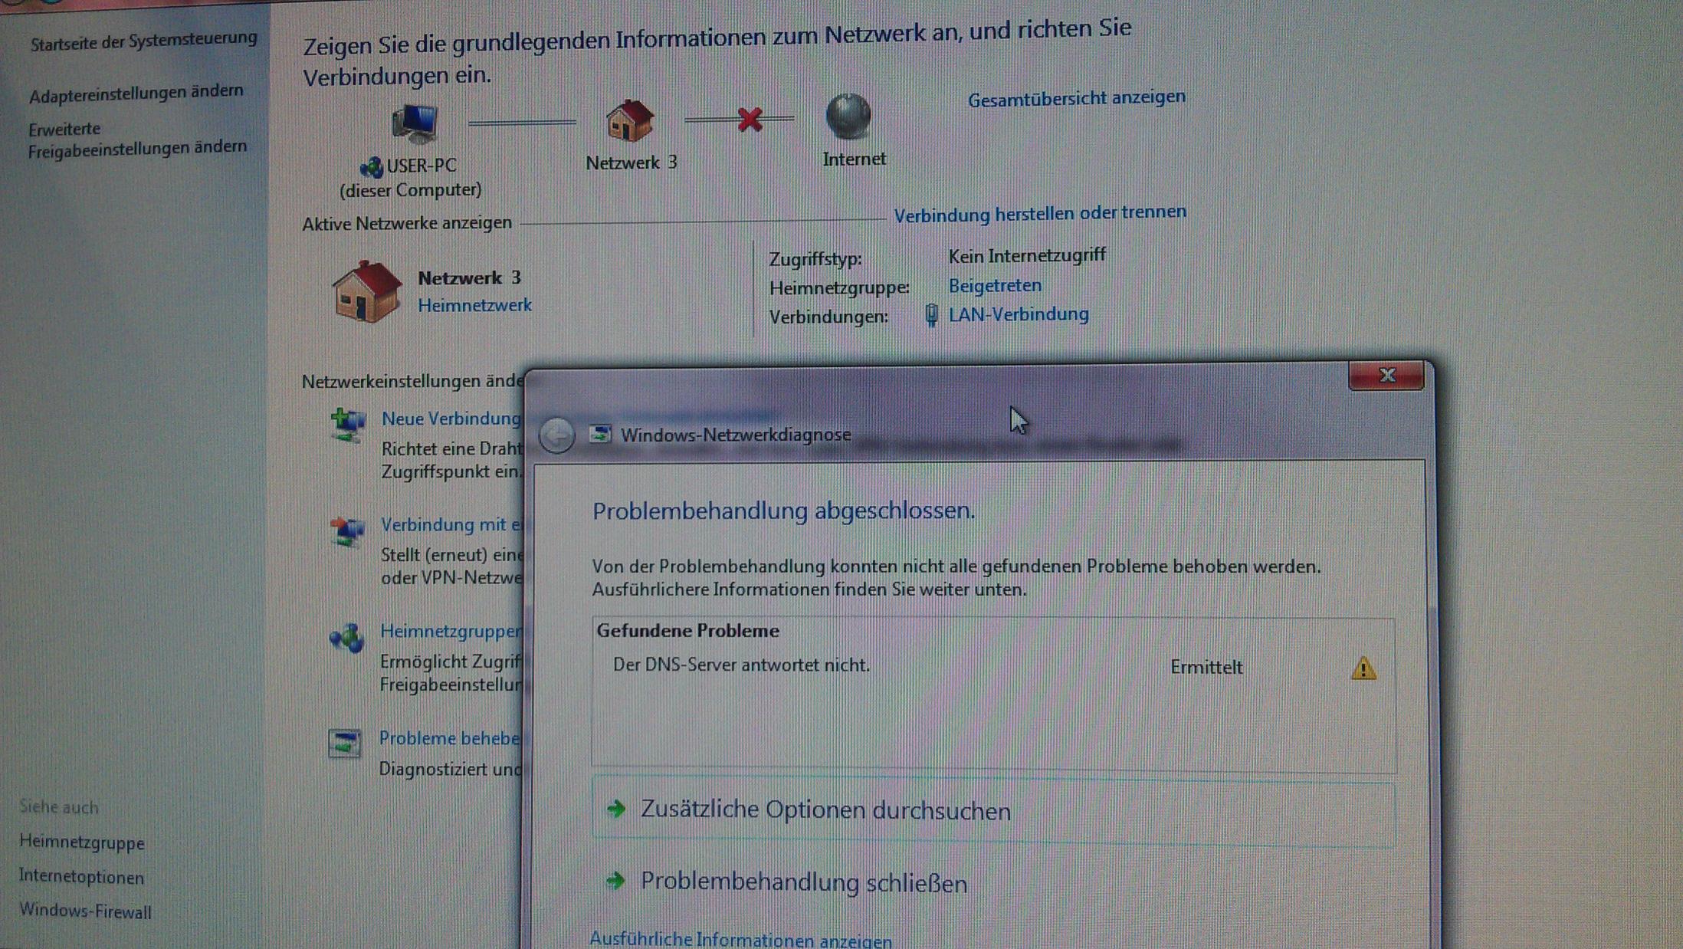Open Windows-Firewall from sidebar
The height and width of the screenshot is (949, 1683).
tap(85, 911)
